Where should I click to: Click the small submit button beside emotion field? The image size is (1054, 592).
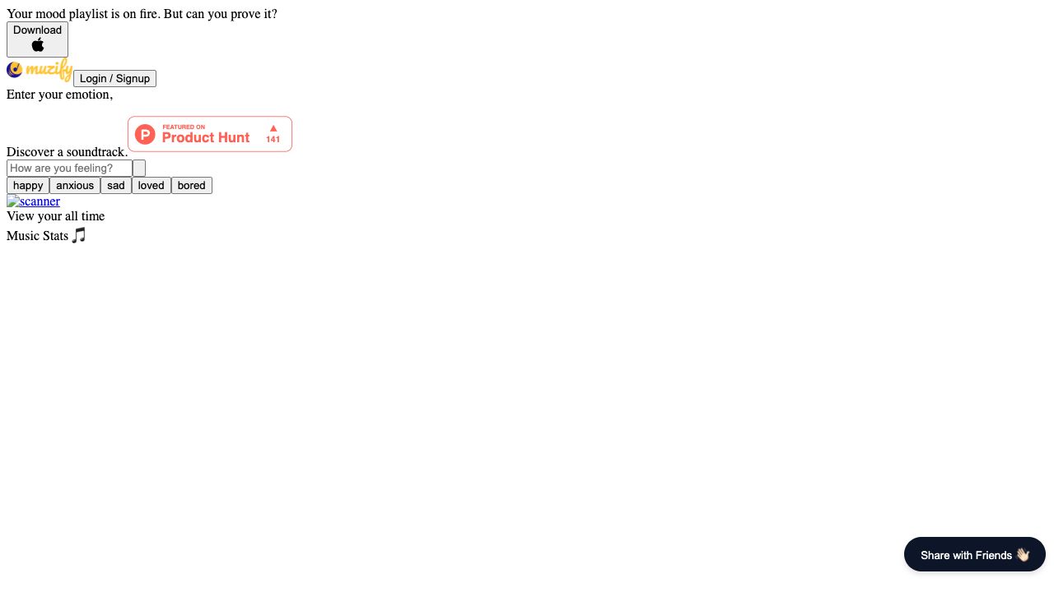click(139, 168)
